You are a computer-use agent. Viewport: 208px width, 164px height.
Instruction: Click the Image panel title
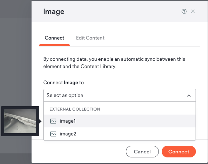[x=54, y=12]
